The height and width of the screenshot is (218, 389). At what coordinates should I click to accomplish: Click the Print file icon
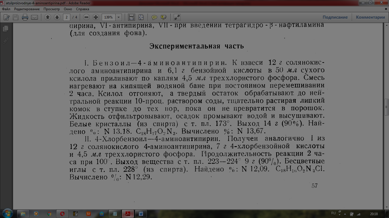[25, 17]
